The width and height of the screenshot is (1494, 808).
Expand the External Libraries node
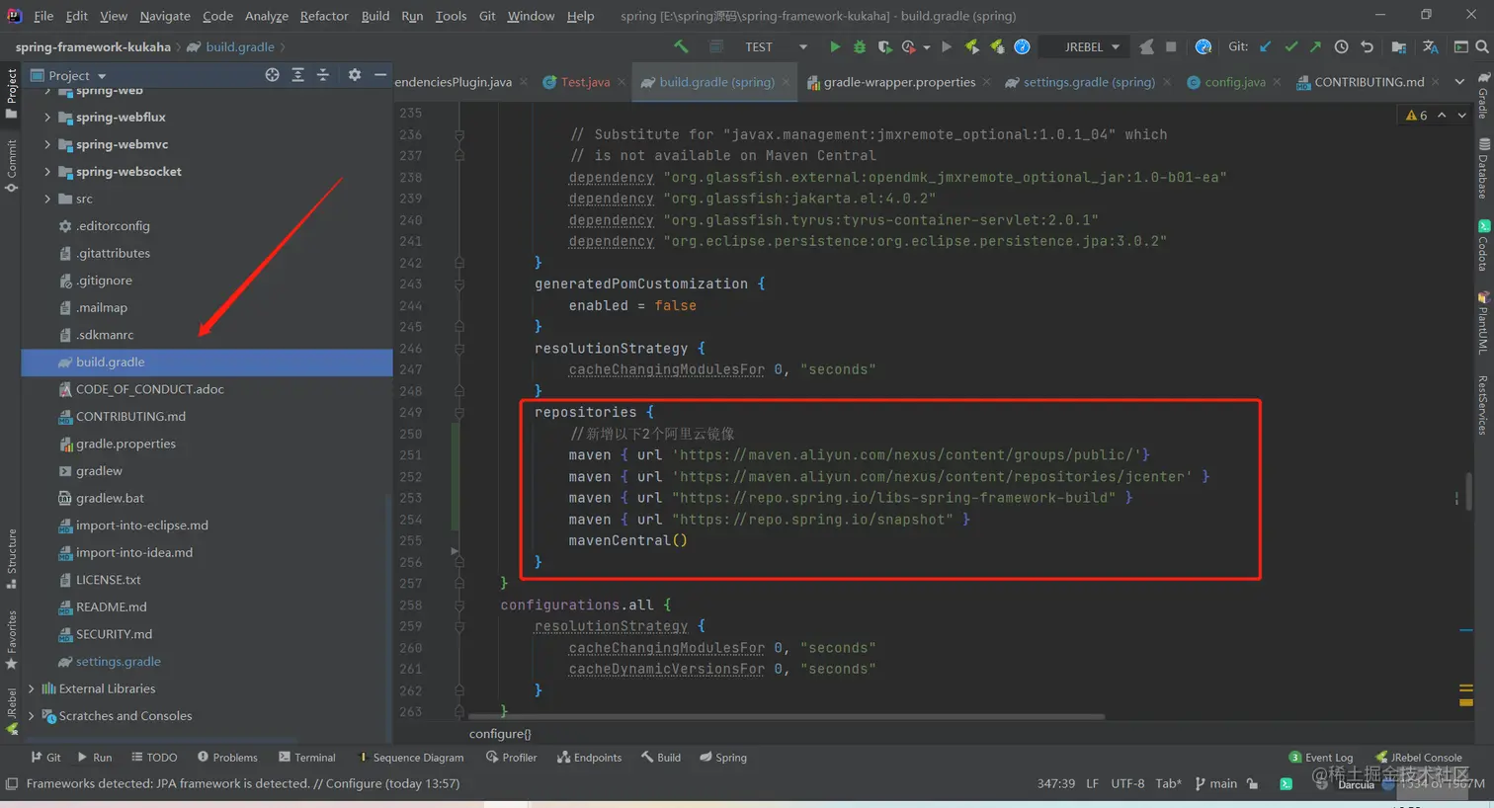[x=32, y=688]
